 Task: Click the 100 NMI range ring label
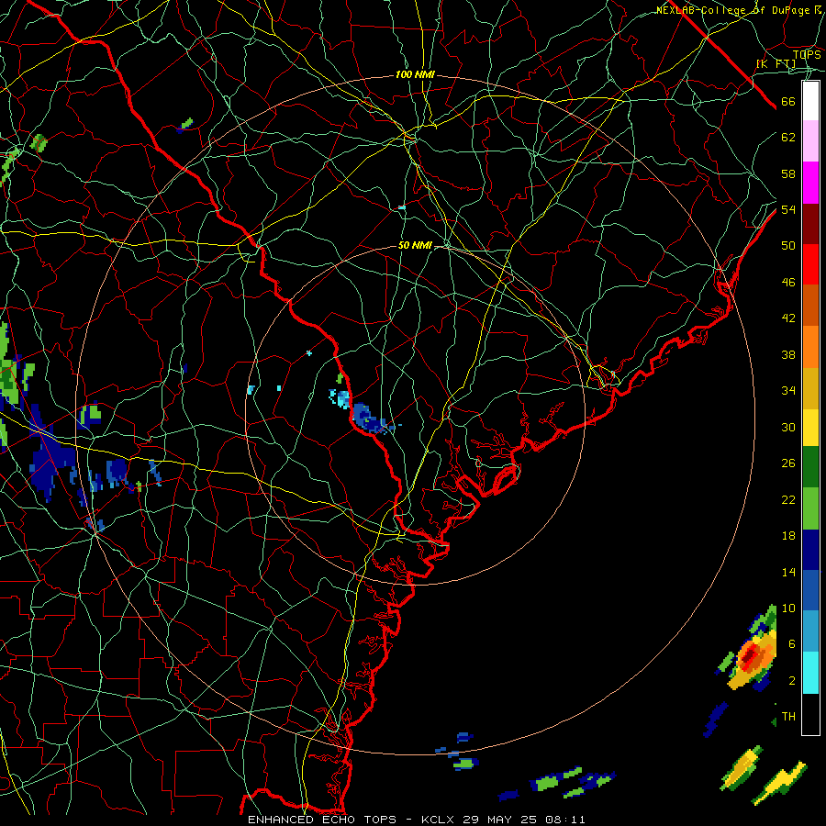415,75
